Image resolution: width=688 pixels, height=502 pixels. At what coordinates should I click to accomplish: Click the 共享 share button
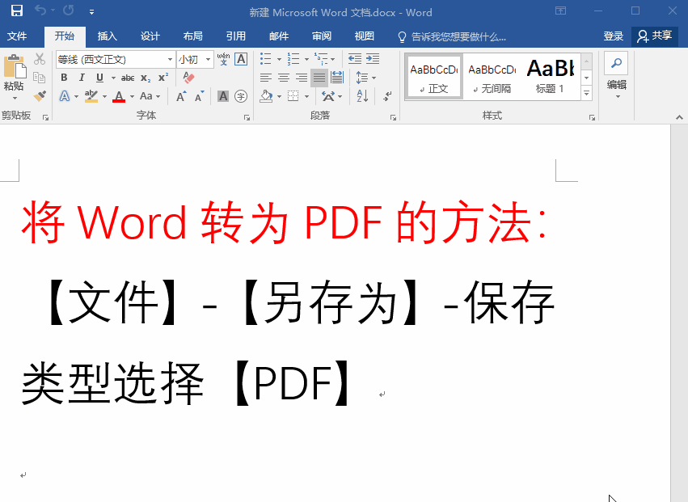pyautogui.click(x=655, y=36)
